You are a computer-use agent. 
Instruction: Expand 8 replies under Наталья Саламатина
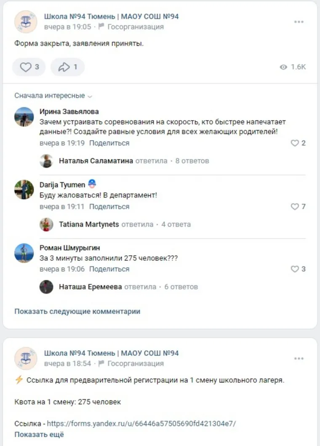192,161
